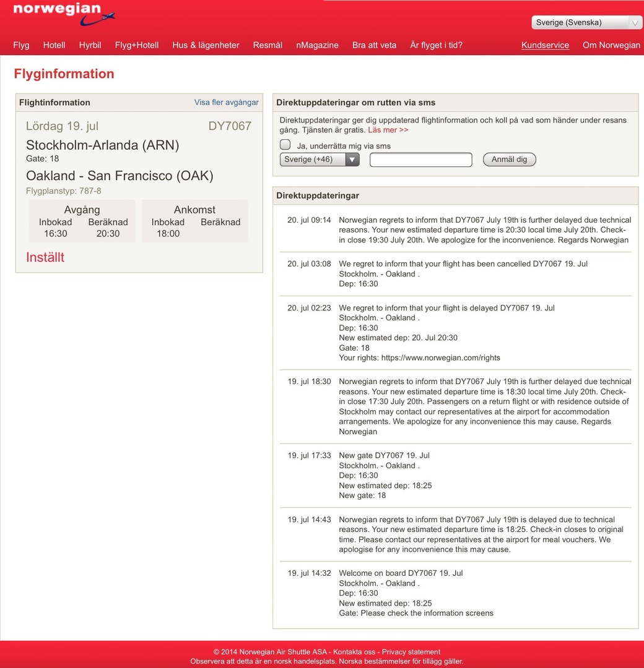
Task: Select the Hotell menu item
Action: click(x=54, y=45)
